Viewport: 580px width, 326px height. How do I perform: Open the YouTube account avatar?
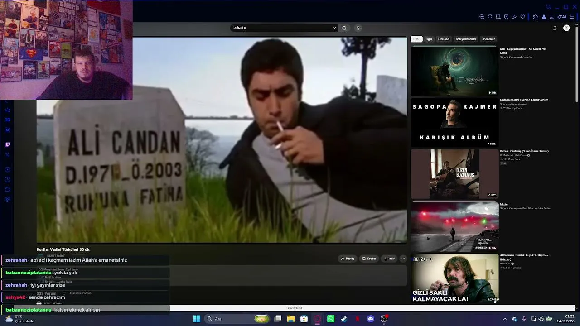(x=566, y=28)
